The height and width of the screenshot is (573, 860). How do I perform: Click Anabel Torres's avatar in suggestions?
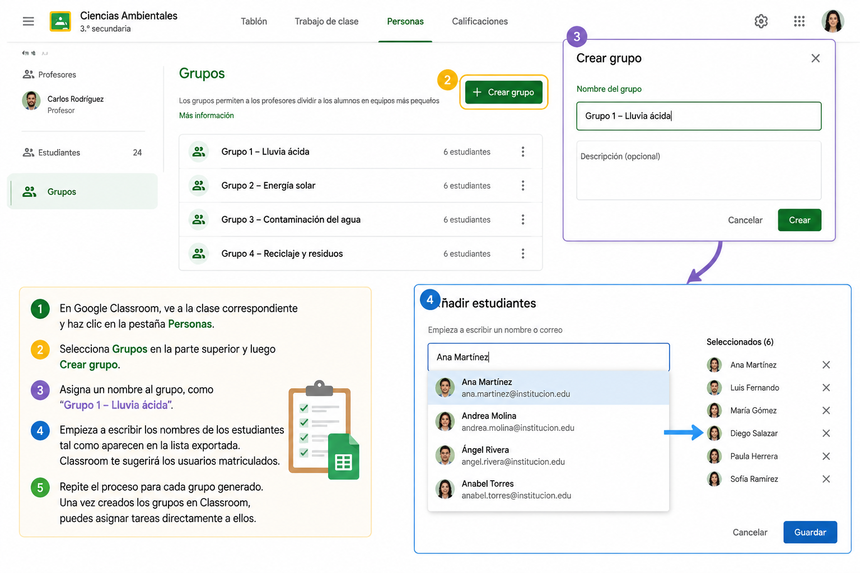tap(445, 489)
